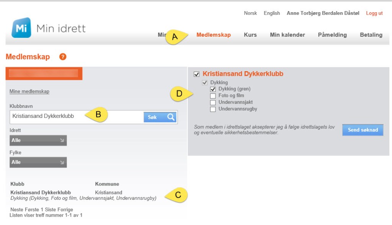Enable the Foto og film checkbox
Screen dimensions: 392x225
[213, 96]
